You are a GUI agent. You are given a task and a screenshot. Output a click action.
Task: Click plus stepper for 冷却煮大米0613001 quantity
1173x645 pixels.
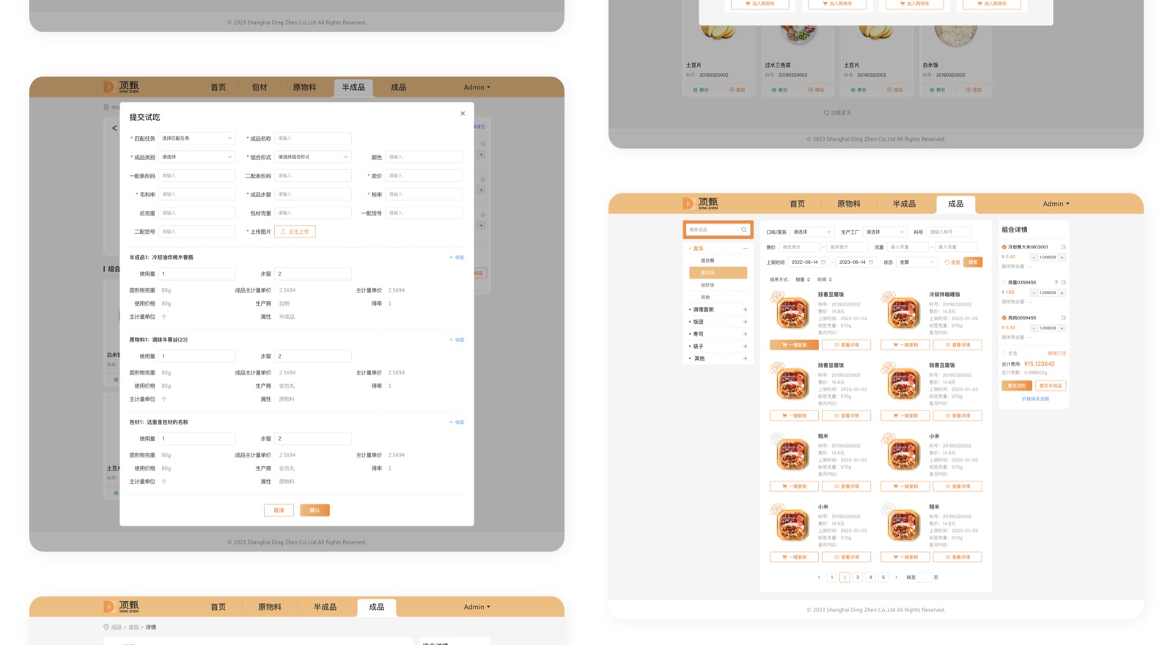1062,257
